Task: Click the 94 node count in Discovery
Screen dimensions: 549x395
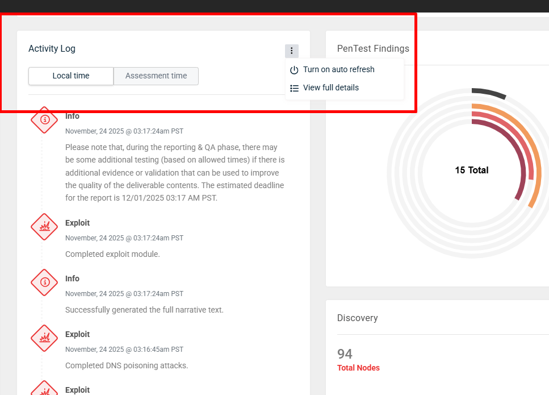Action: [x=345, y=354]
